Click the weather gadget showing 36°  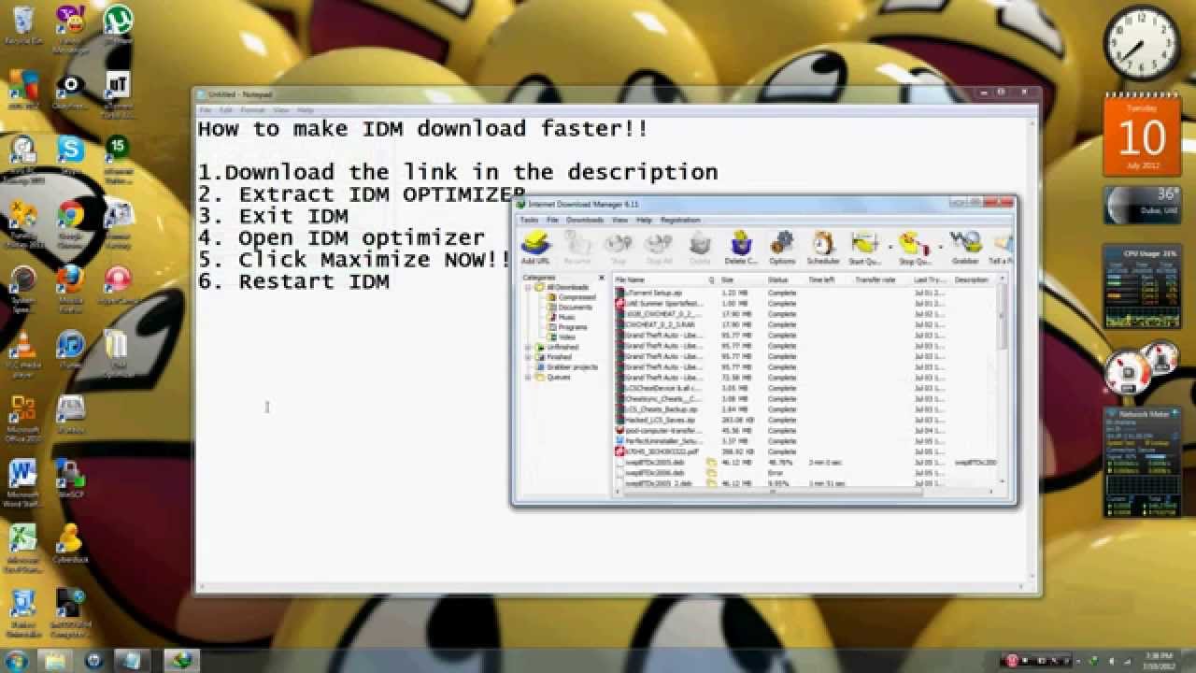[x=1142, y=205]
